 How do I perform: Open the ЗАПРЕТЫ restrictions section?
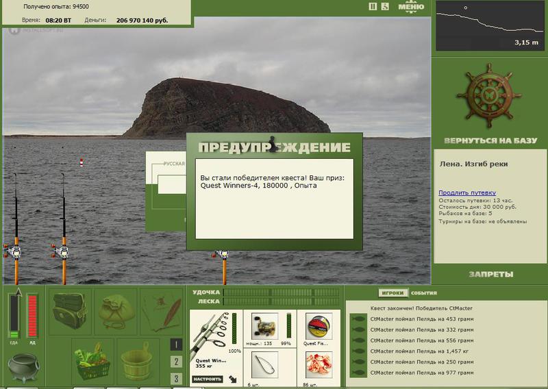tap(491, 275)
